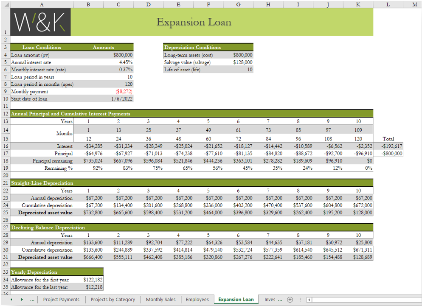Viewport: 422px width, 306px height.
Task: Switch to the Monthly Sales sheet
Action: click(x=160, y=299)
